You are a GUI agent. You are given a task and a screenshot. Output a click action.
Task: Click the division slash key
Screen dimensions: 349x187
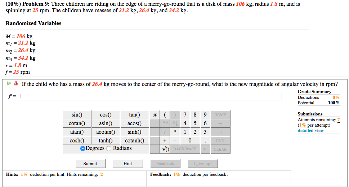click(x=165, y=132)
